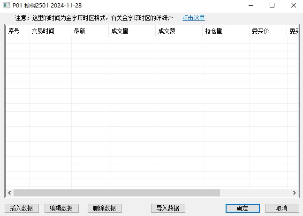The width and height of the screenshot is (303, 216).
Task: Import data with 导入数据 button
Action: (168, 209)
